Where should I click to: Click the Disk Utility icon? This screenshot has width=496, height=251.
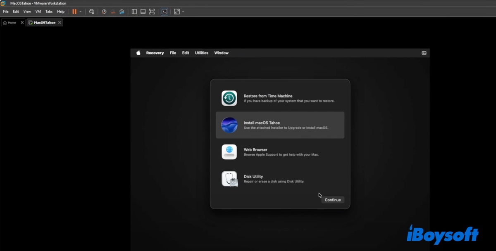pyautogui.click(x=229, y=179)
